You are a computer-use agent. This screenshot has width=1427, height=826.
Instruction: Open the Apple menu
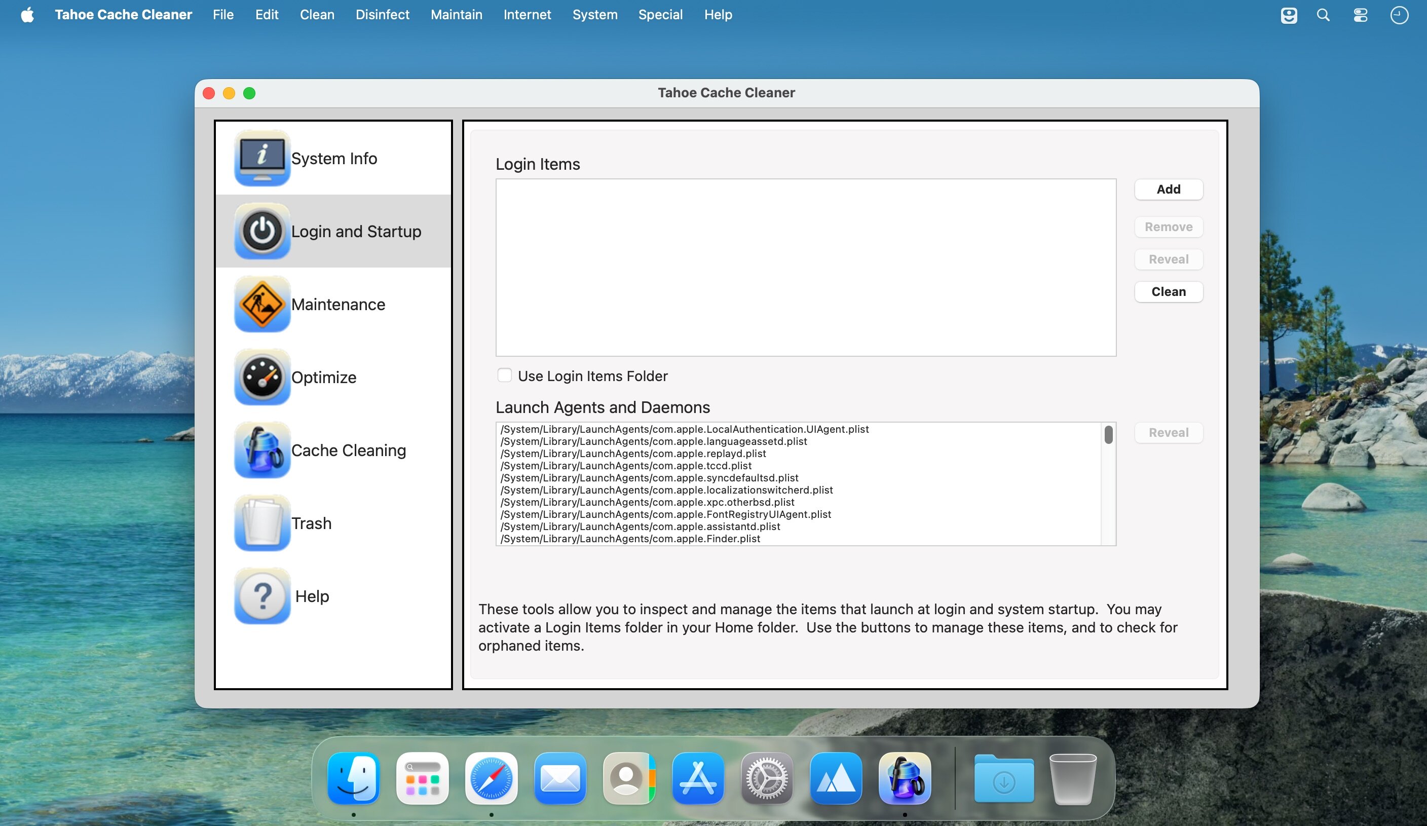(x=27, y=15)
